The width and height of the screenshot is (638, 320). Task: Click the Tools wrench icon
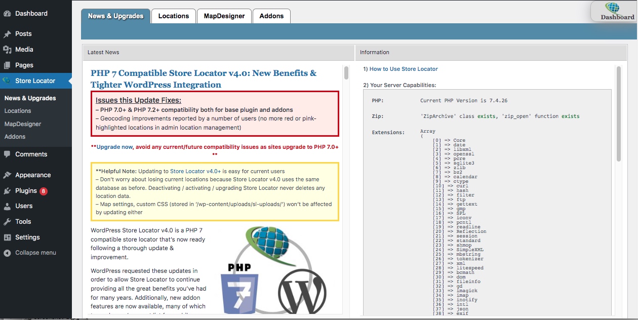click(x=7, y=222)
